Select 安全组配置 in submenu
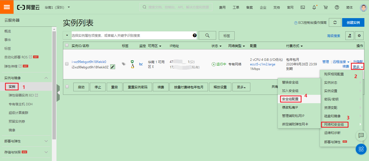This screenshot has height=161, width=369. [290, 99]
